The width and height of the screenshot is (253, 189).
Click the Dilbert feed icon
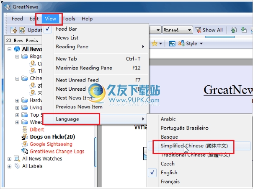pos(25,129)
